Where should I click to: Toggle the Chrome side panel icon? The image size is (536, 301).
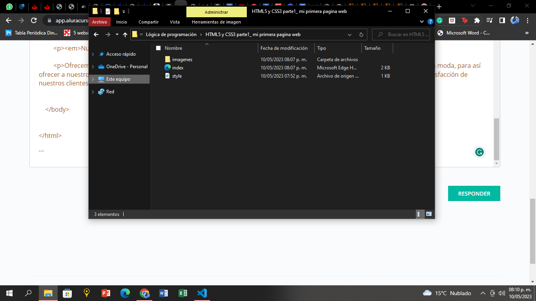click(502, 20)
